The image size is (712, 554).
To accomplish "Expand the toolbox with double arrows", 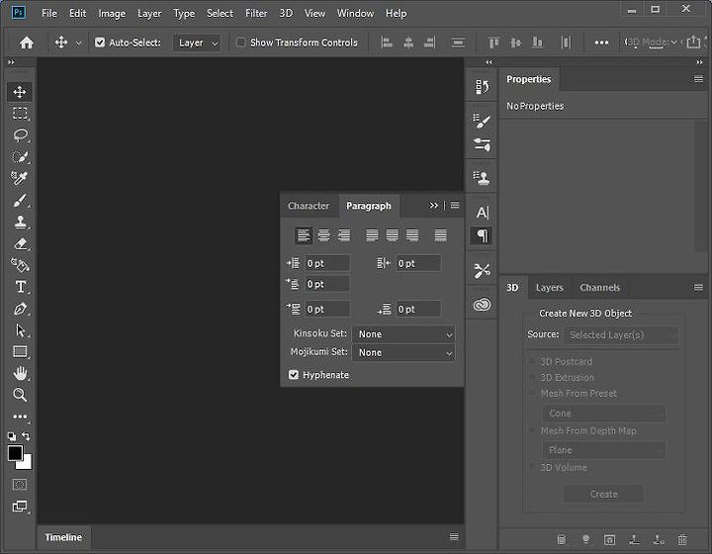I will pos(11,62).
